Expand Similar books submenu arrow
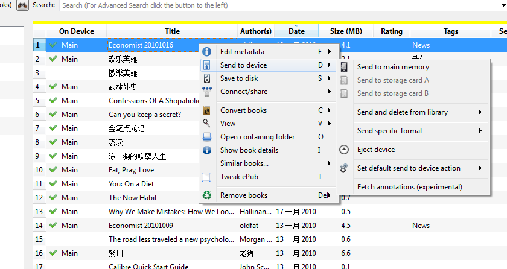Image resolution: width=507 pixels, height=269 pixels. tap(330, 163)
